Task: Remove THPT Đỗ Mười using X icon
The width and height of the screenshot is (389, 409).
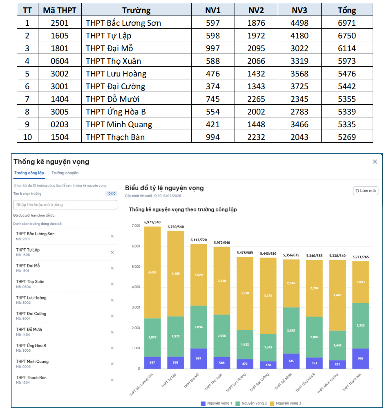Action: [x=112, y=332]
